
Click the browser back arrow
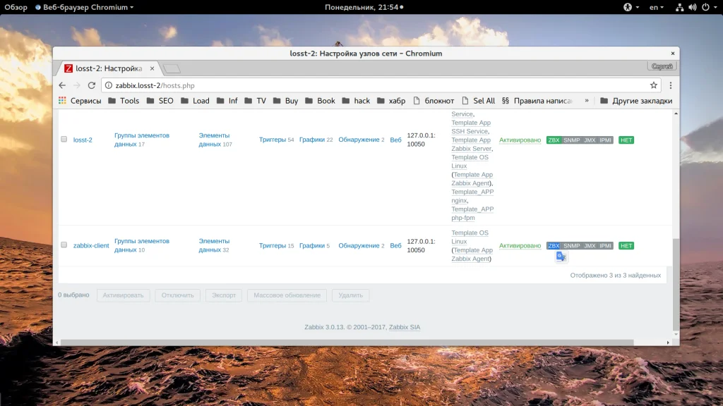62,85
